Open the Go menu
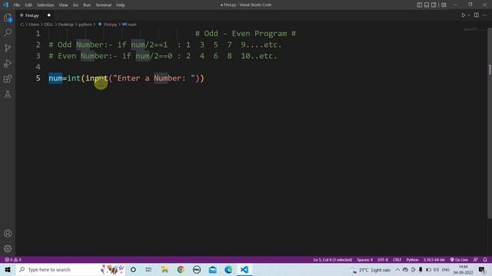This screenshot has width=492, height=276. click(75, 5)
